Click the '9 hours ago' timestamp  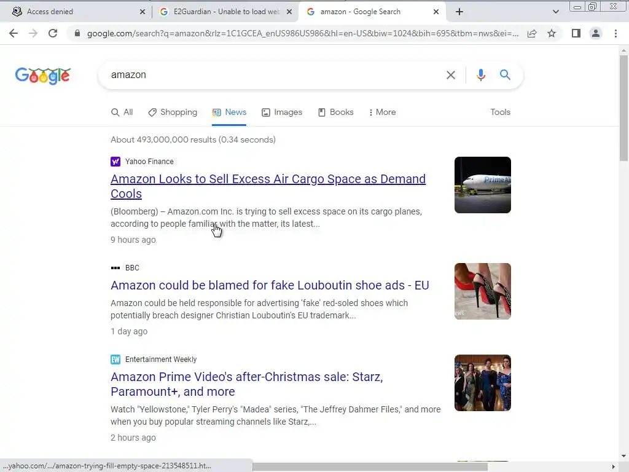click(133, 240)
